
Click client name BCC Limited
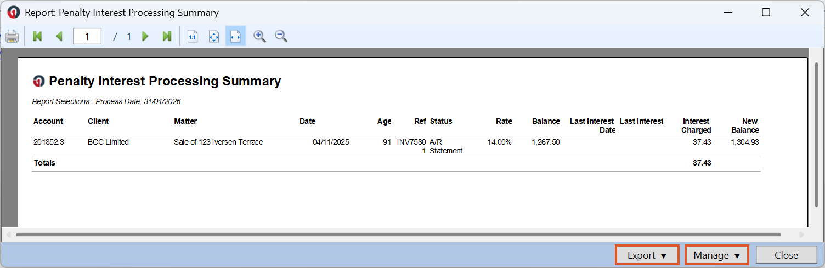(x=108, y=142)
